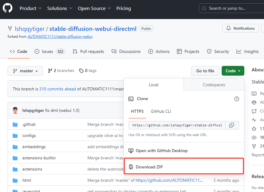Open the master branch selector dropdown
Screen dimensions: 264x192
tap(25, 71)
